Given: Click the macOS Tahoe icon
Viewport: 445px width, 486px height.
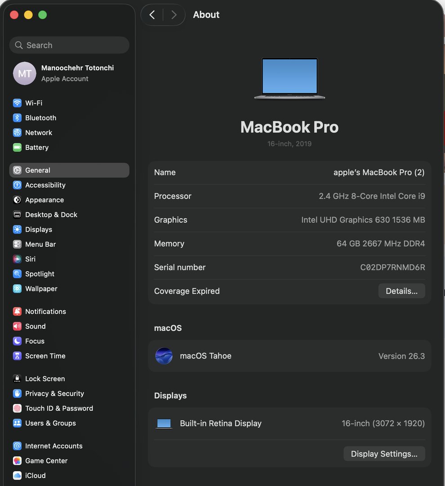Looking at the screenshot, I should pyautogui.click(x=164, y=356).
